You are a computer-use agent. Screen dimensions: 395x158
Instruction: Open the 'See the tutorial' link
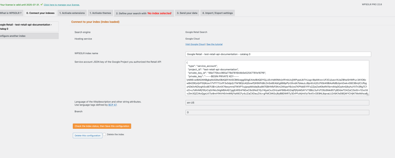click(214, 44)
